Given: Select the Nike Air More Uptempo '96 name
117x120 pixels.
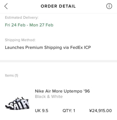Looking at the screenshot, I should point(62,91).
